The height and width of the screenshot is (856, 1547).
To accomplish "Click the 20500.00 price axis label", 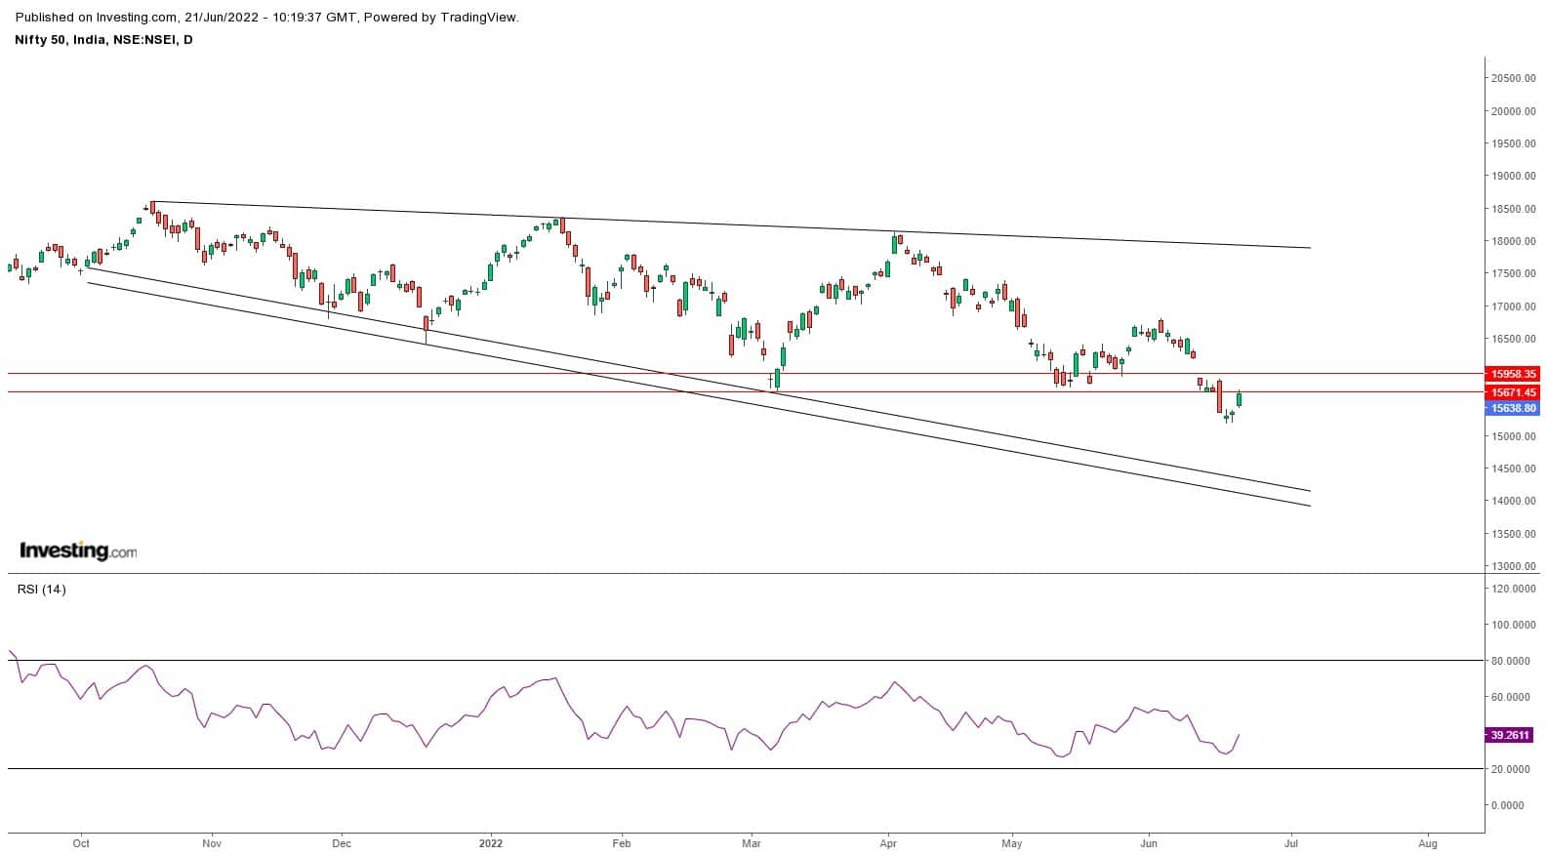I will tap(1512, 78).
